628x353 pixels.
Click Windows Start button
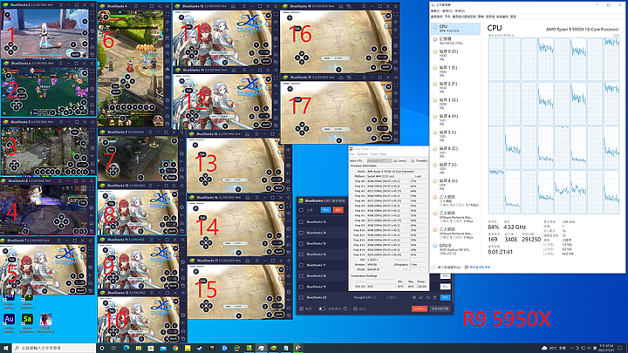(5, 348)
